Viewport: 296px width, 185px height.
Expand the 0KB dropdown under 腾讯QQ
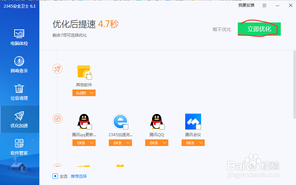[x=157, y=143]
